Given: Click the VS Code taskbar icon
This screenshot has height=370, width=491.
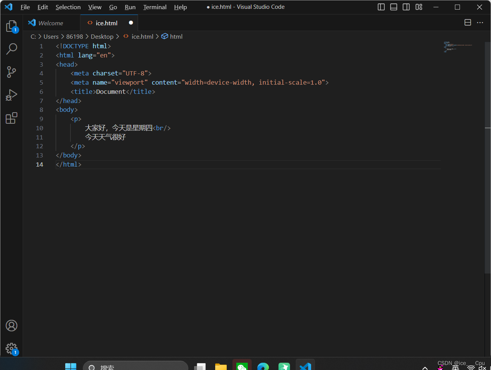Looking at the screenshot, I should point(305,366).
